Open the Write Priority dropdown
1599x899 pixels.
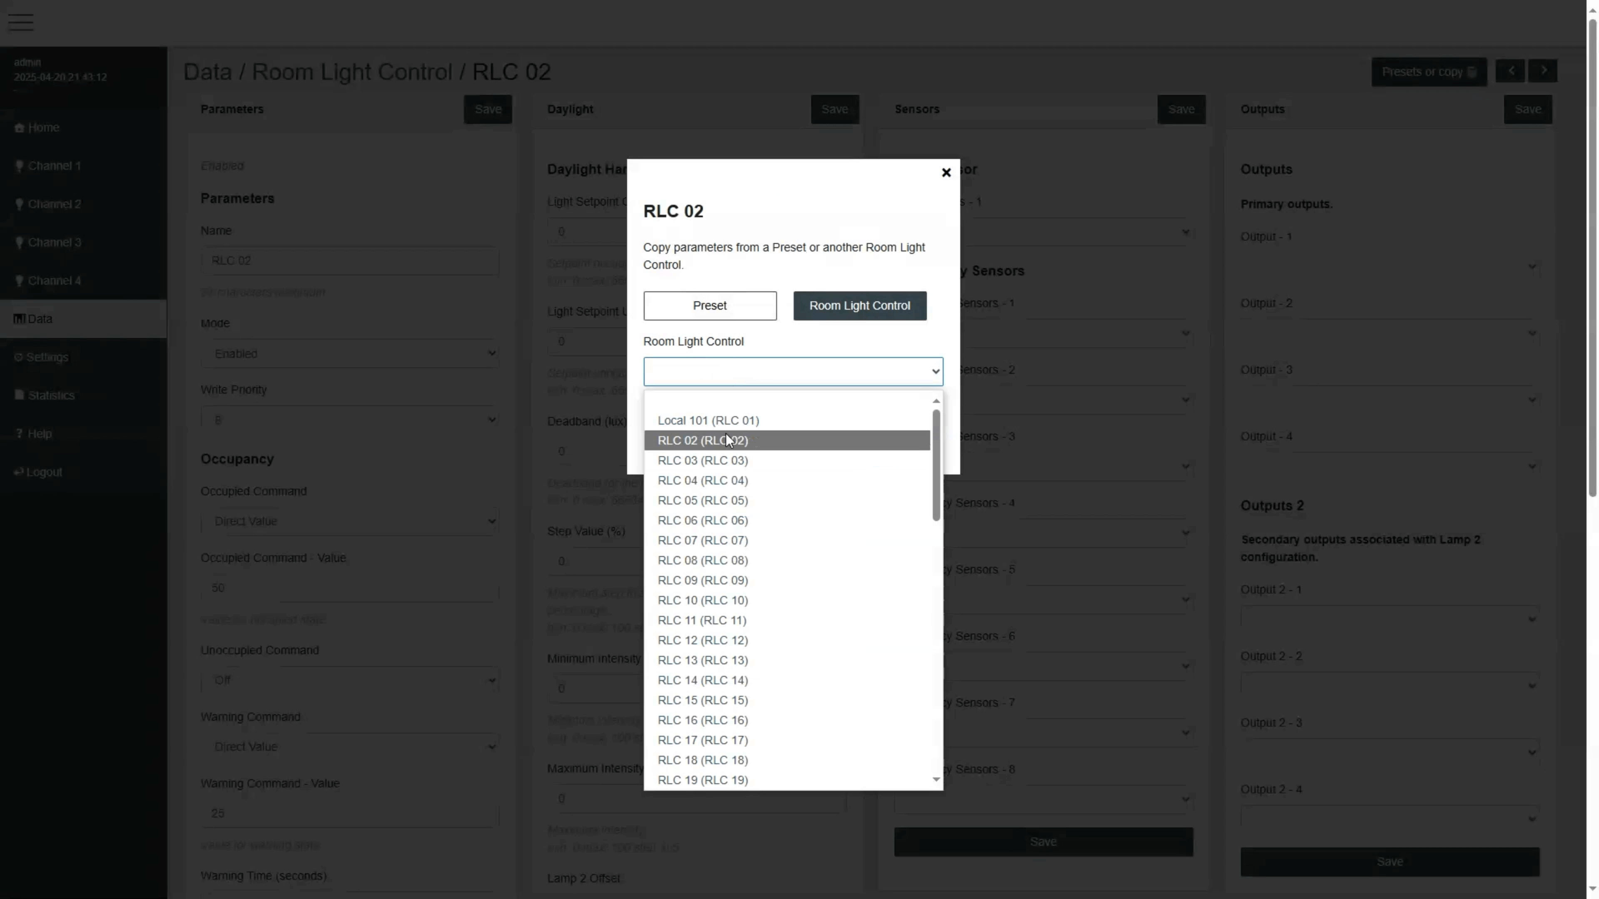click(349, 420)
